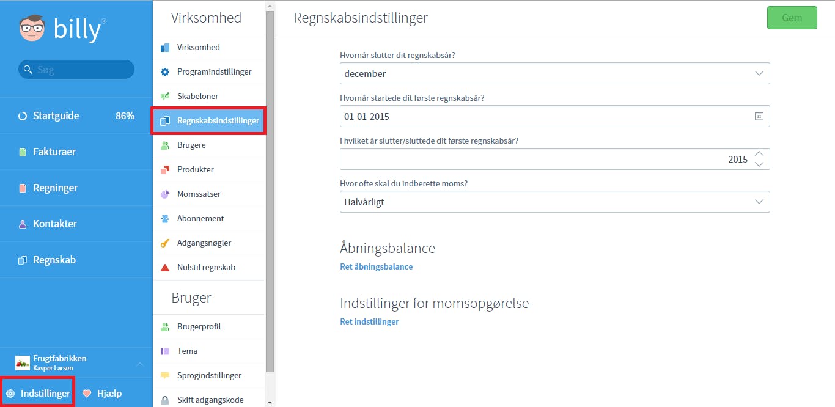Click the Indstillinger gear icon
This screenshot has height=407, width=835.
(10, 394)
